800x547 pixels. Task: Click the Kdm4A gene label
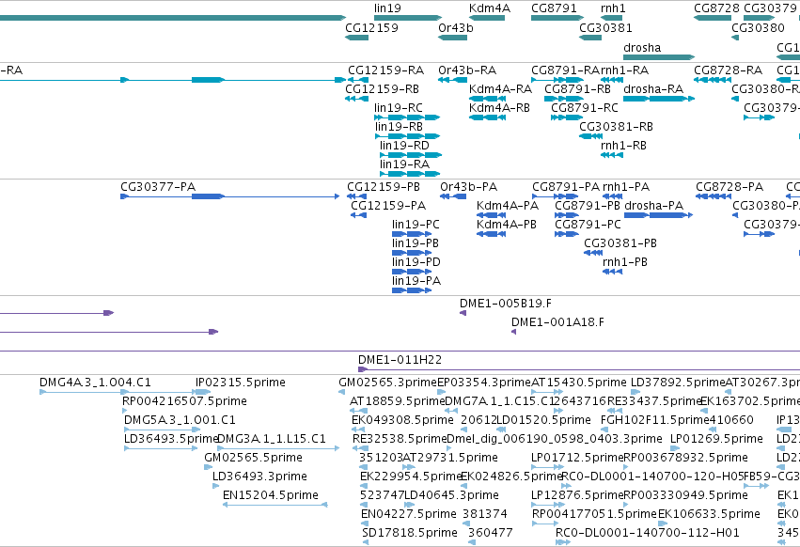489,8
